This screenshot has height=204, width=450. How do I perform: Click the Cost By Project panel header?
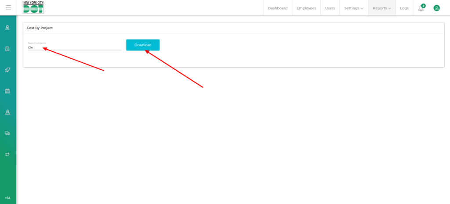[40, 28]
